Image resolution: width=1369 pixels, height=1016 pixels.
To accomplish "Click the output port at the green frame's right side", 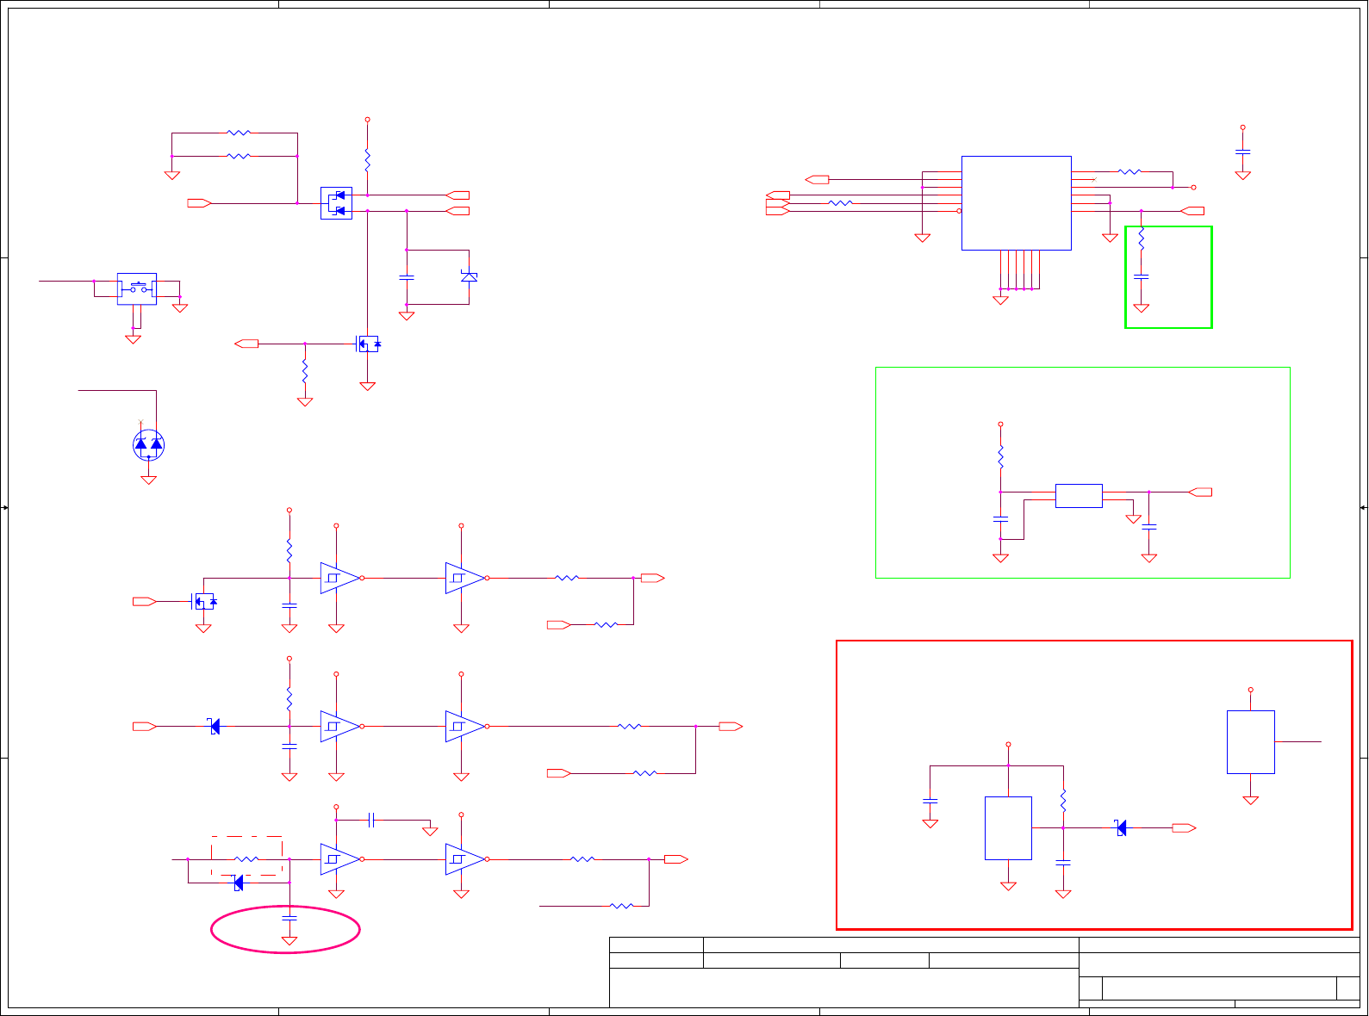I will tap(1200, 493).
